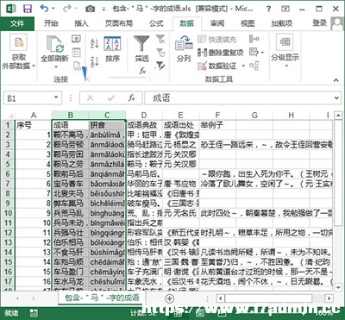The image size is (345, 320).
Task: Click the Relationships icon
Action: [254, 66]
